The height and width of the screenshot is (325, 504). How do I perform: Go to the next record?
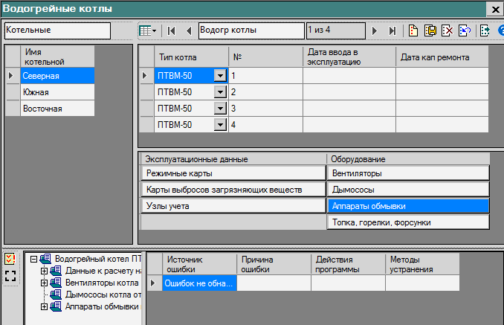[x=375, y=30]
